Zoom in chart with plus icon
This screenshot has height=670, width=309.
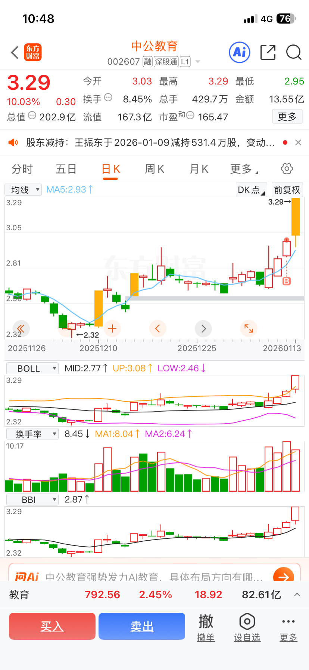112,329
